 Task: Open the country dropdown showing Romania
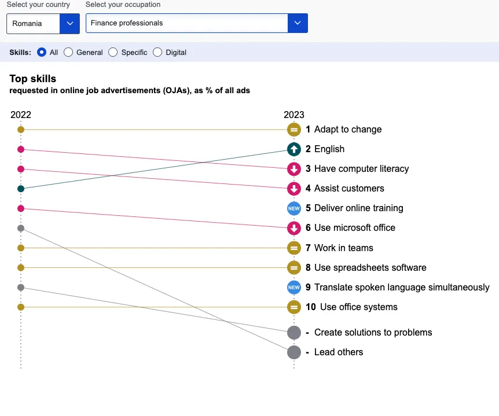(x=43, y=23)
